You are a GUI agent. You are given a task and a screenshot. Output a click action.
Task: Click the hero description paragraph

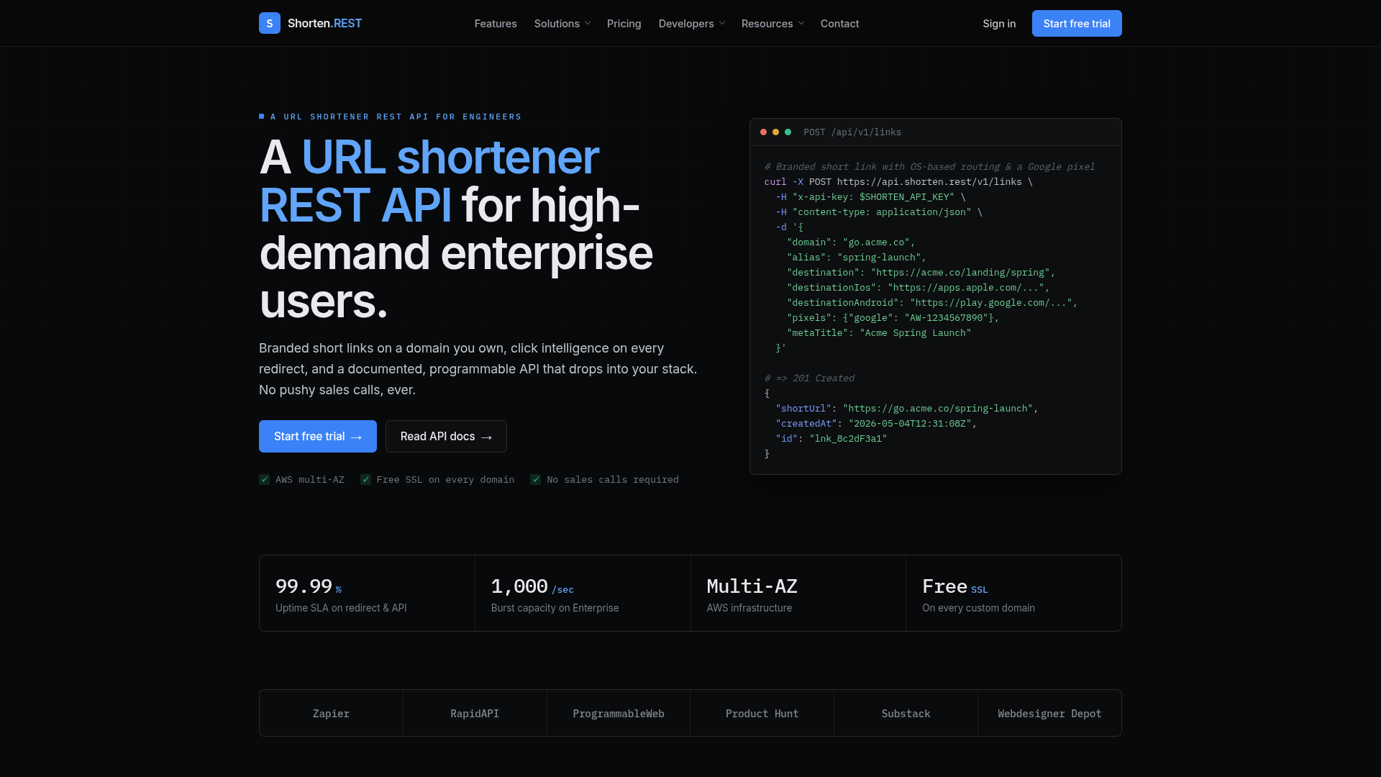[x=478, y=369]
